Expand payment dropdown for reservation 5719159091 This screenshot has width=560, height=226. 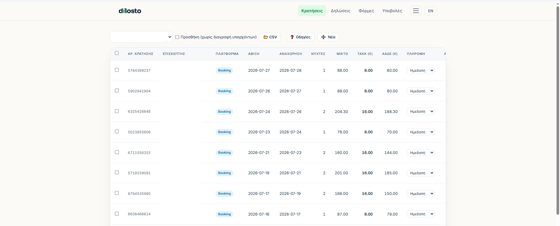(x=421, y=173)
